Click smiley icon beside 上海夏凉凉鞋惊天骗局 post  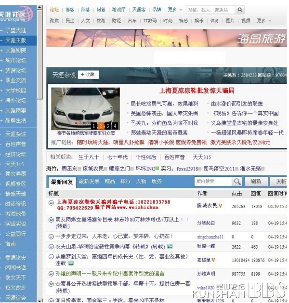pos(51,203)
